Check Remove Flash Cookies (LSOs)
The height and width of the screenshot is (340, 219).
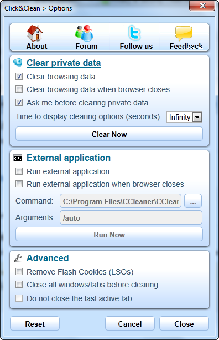click(x=19, y=271)
